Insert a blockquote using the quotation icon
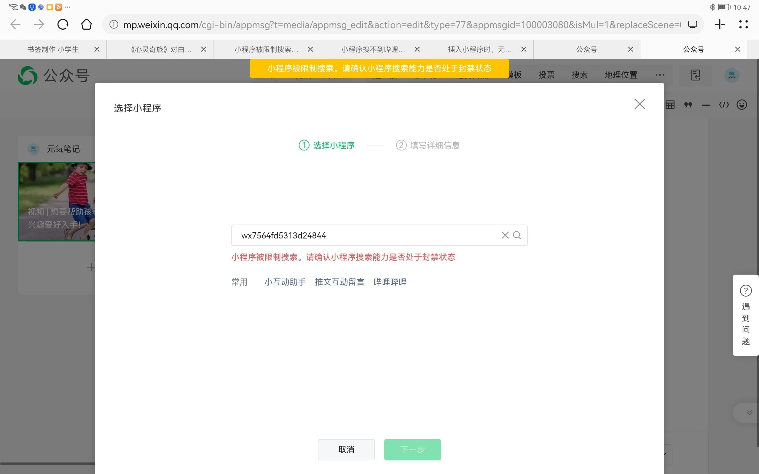 coord(688,105)
